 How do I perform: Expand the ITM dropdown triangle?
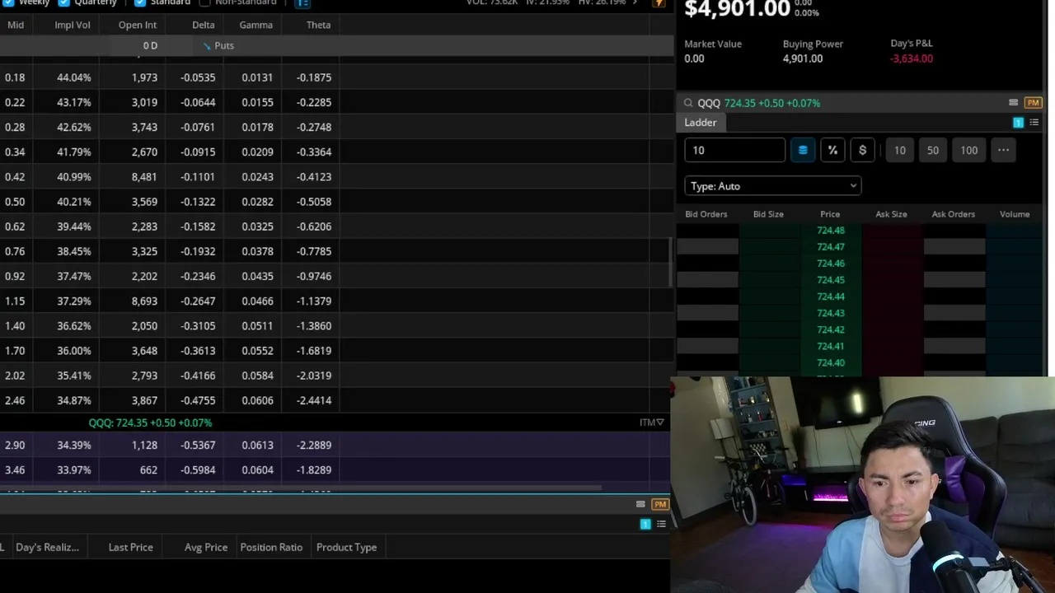click(x=659, y=423)
